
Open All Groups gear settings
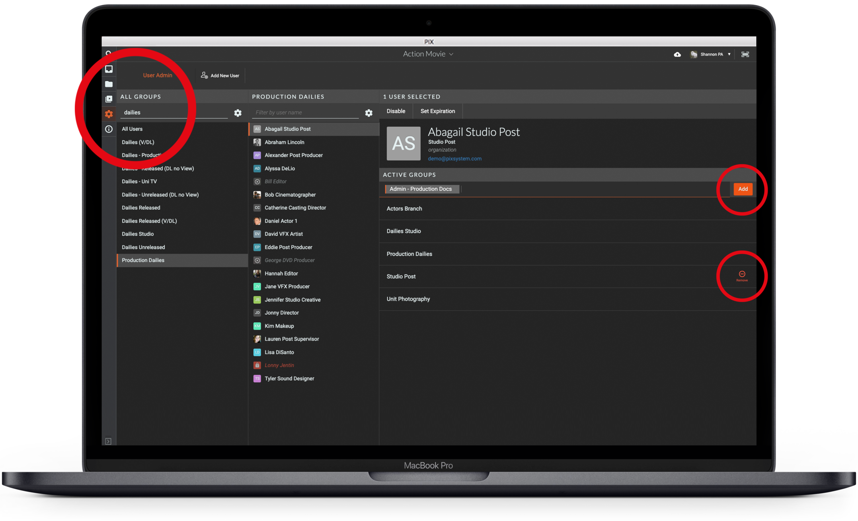[238, 113]
